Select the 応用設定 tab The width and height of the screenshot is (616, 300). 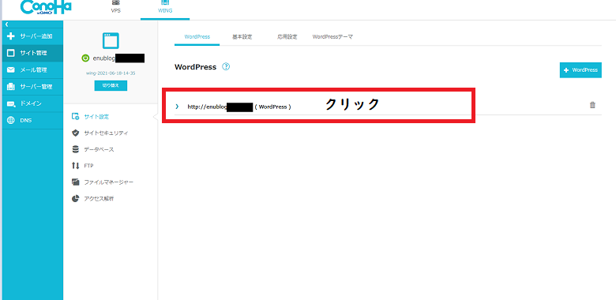pyautogui.click(x=287, y=37)
